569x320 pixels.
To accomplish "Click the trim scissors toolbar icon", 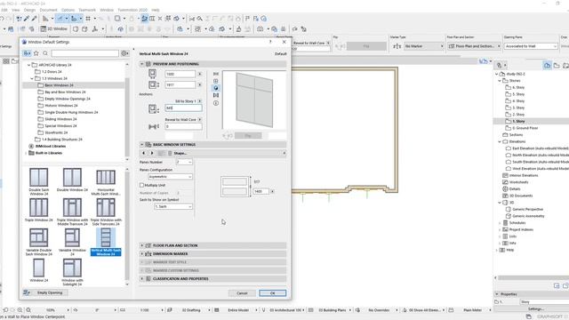I will pos(192,19).
